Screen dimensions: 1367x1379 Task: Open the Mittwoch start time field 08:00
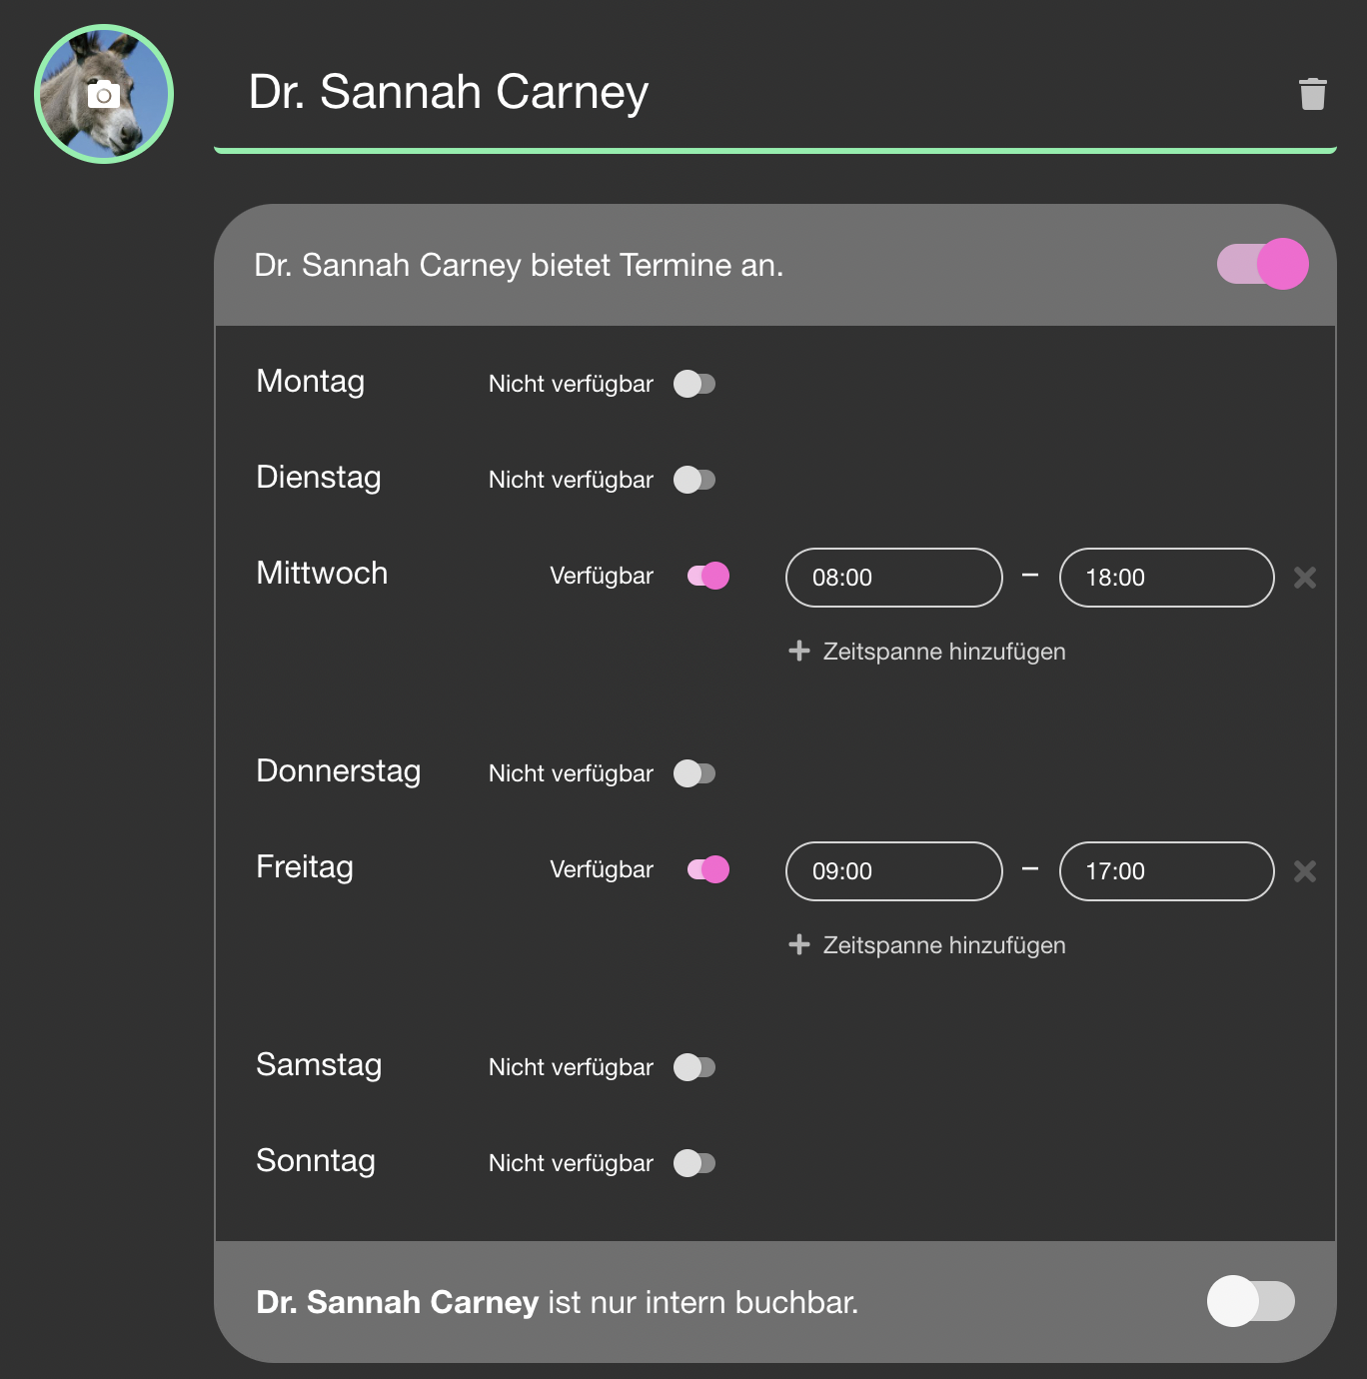[x=893, y=578]
